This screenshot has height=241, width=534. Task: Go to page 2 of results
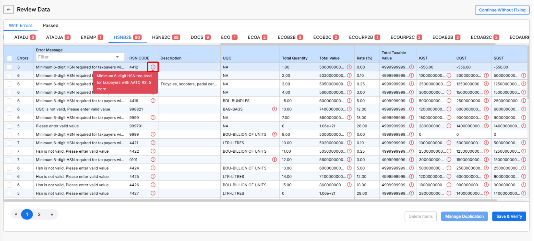click(x=39, y=214)
